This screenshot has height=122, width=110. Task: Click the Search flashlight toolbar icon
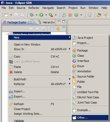pos(106,15)
